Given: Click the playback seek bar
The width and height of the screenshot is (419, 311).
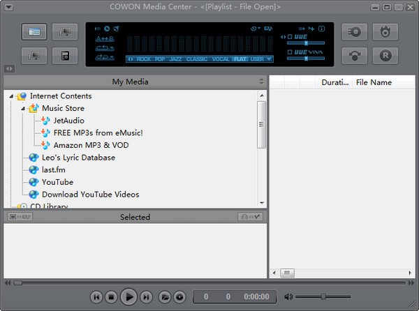Looking at the screenshot, I should coord(209,283).
